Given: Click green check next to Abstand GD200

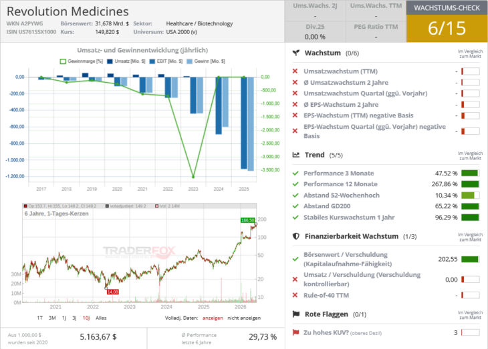Looking at the screenshot, I should click(x=295, y=206).
